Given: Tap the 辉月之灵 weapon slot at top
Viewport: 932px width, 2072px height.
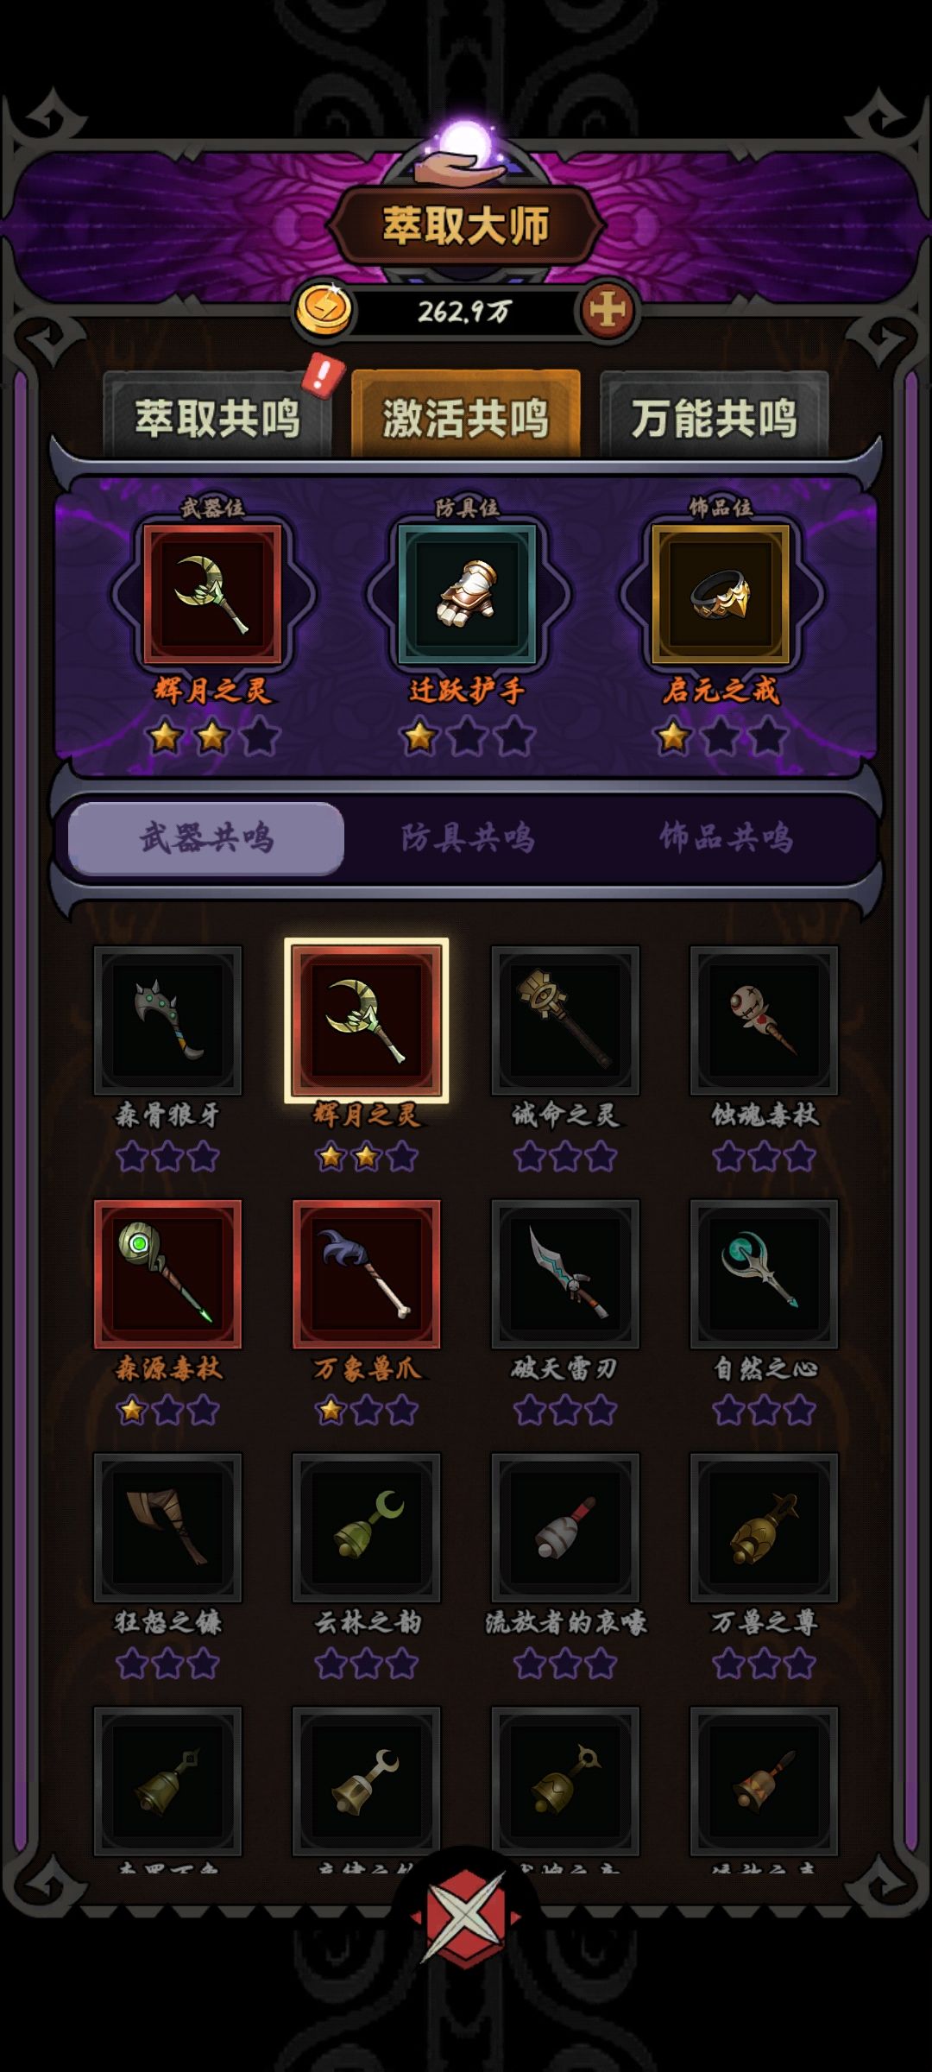Looking at the screenshot, I should (x=212, y=594).
